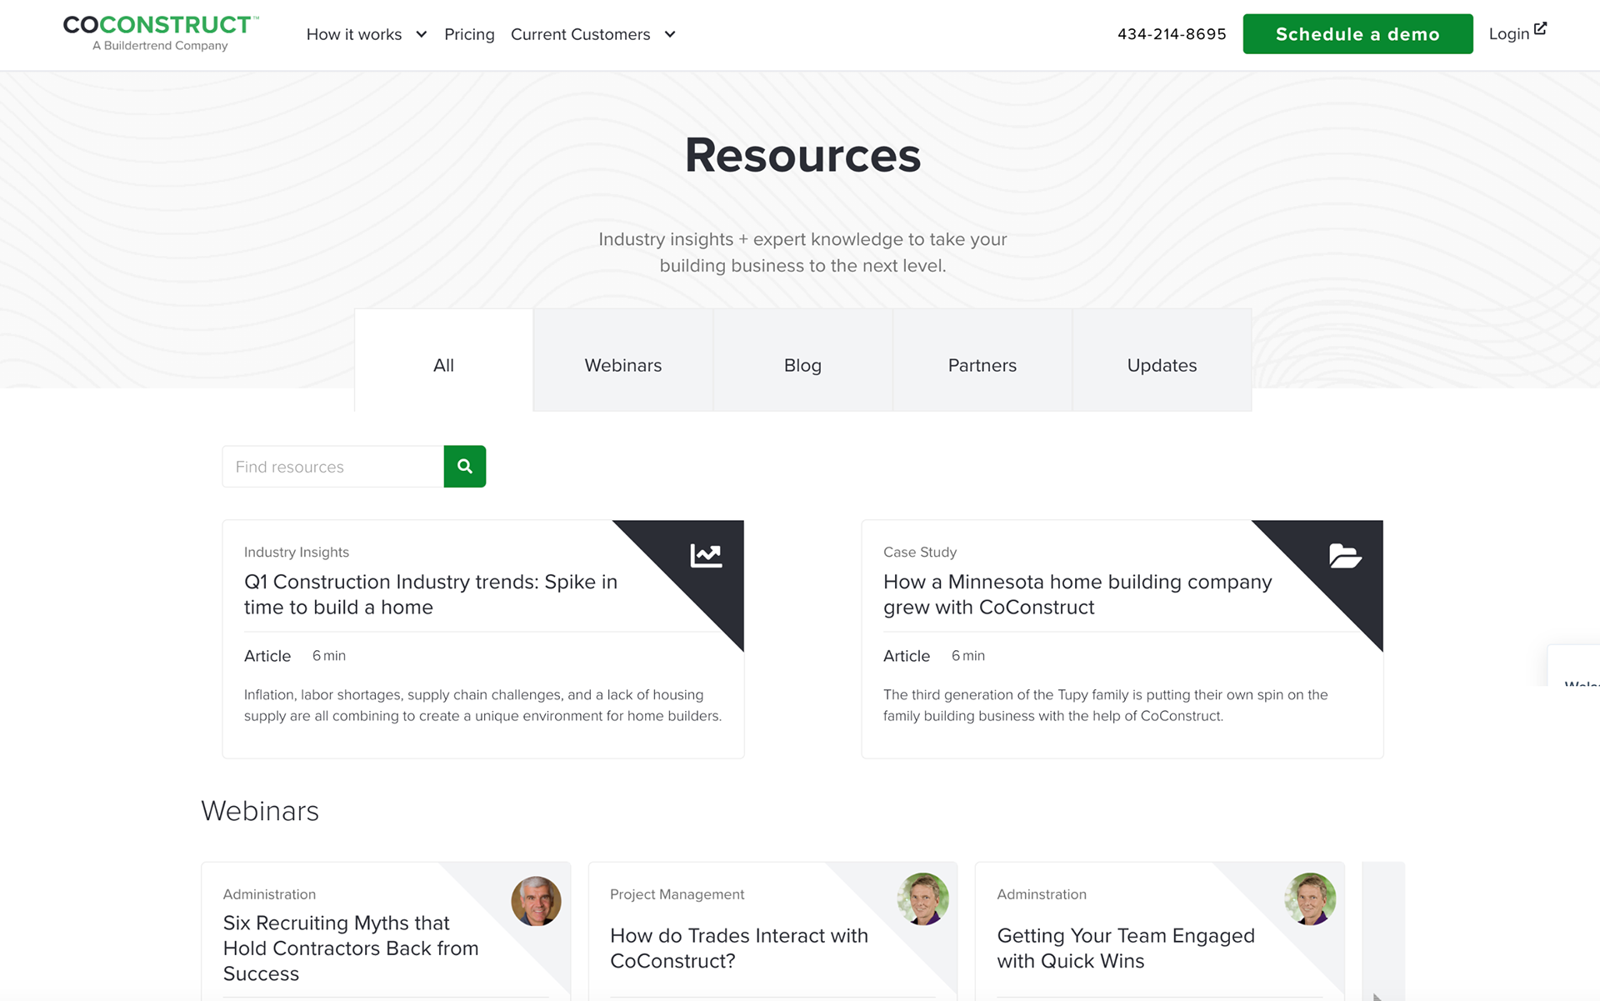Screen dimensions: 1600x1001
Task: Click the Resources page heading
Action: click(802, 155)
